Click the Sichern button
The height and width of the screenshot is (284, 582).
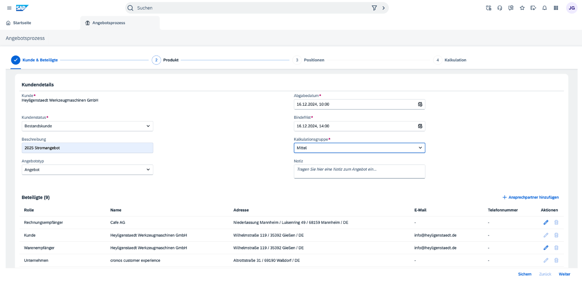click(524, 274)
